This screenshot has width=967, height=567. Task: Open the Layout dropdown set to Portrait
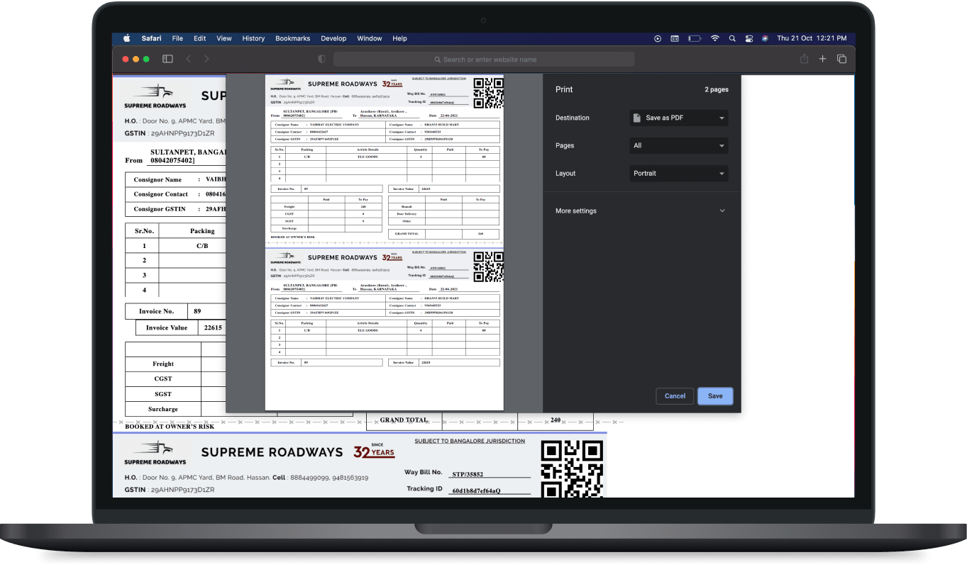(679, 173)
